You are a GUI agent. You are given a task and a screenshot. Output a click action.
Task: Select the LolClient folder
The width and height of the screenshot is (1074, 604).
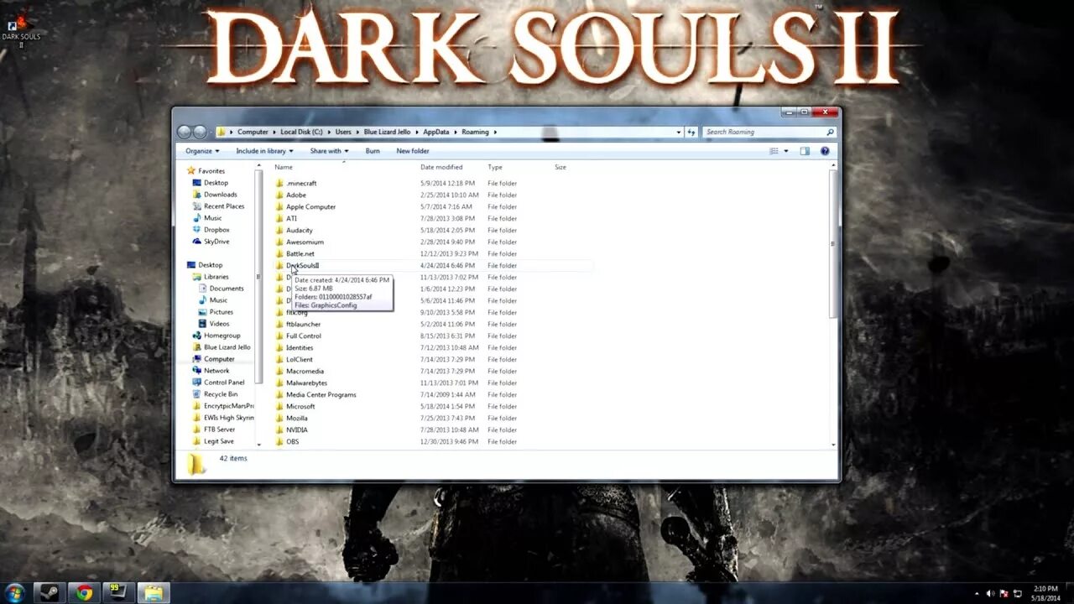[300, 359]
